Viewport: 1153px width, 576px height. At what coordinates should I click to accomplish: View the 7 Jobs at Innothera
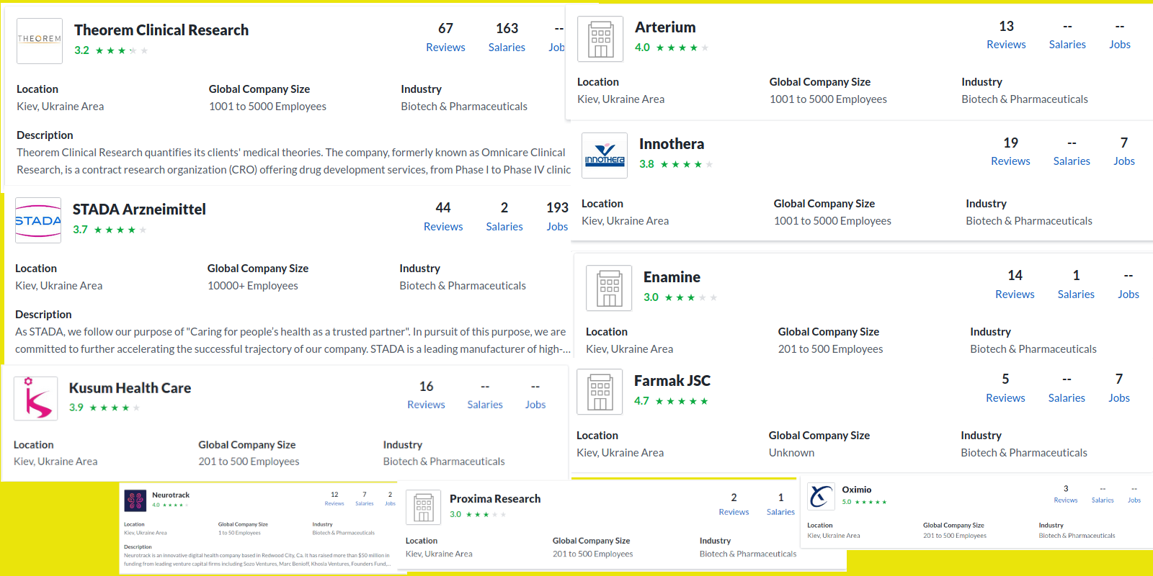pos(1124,151)
